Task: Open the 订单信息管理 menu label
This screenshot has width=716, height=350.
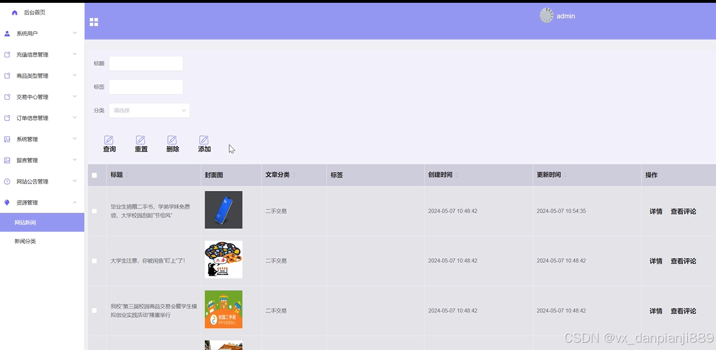Action: pyautogui.click(x=32, y=118)
